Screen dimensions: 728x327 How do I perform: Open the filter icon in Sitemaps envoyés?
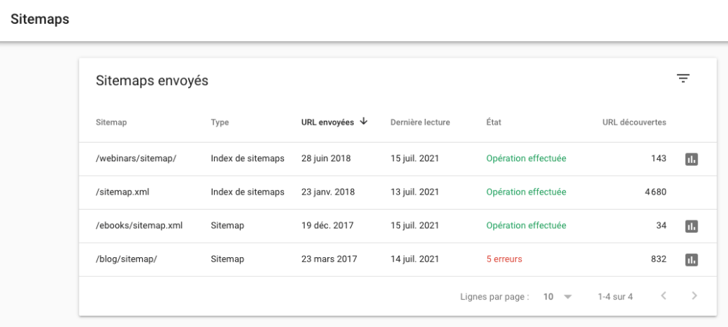click(683, 79)
